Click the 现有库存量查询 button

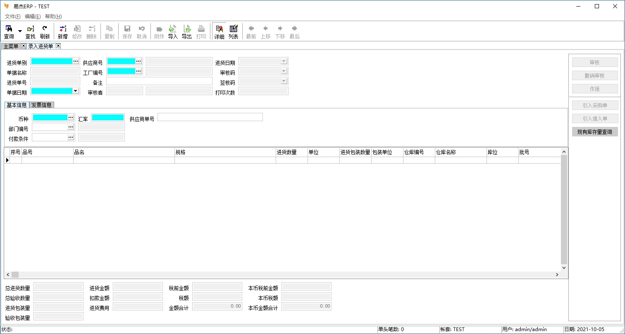(595, 132)
